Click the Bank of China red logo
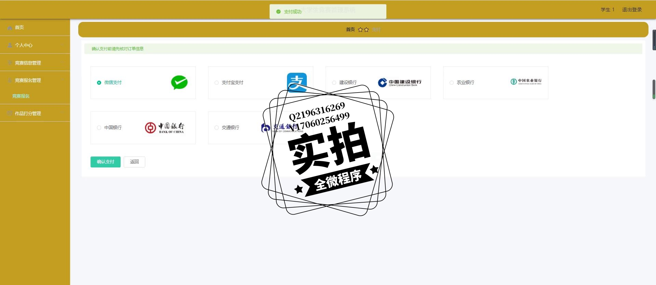Screen dimensions: 656x285 [165, 127]
